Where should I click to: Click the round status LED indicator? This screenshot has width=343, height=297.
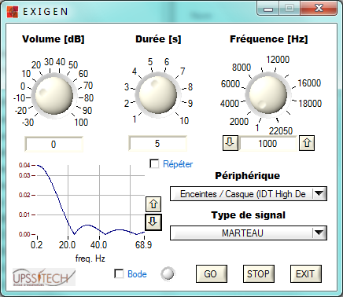click(x=168, y=273)
